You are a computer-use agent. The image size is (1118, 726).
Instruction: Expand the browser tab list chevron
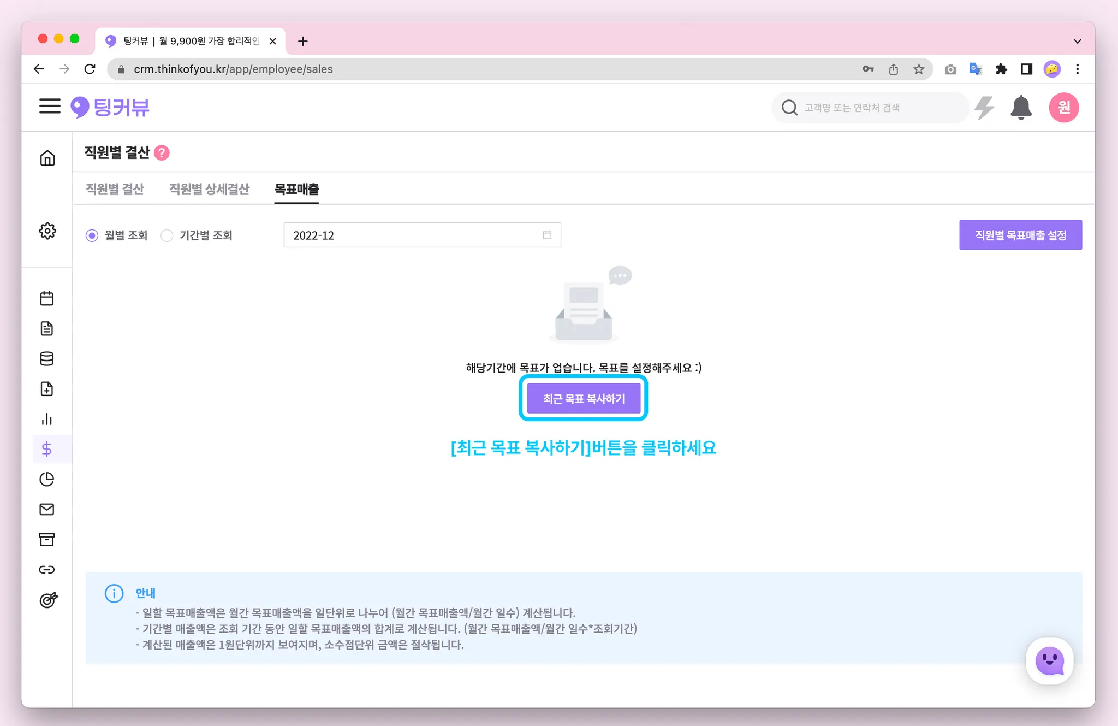[1077, 42]
